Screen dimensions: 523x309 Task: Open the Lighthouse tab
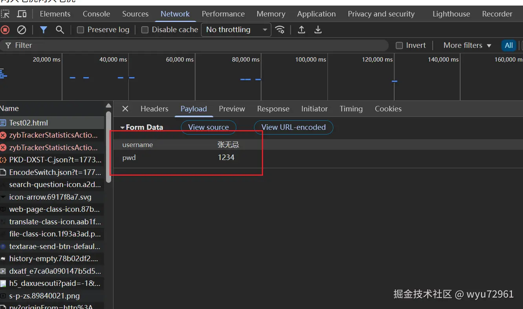[451, 14]
